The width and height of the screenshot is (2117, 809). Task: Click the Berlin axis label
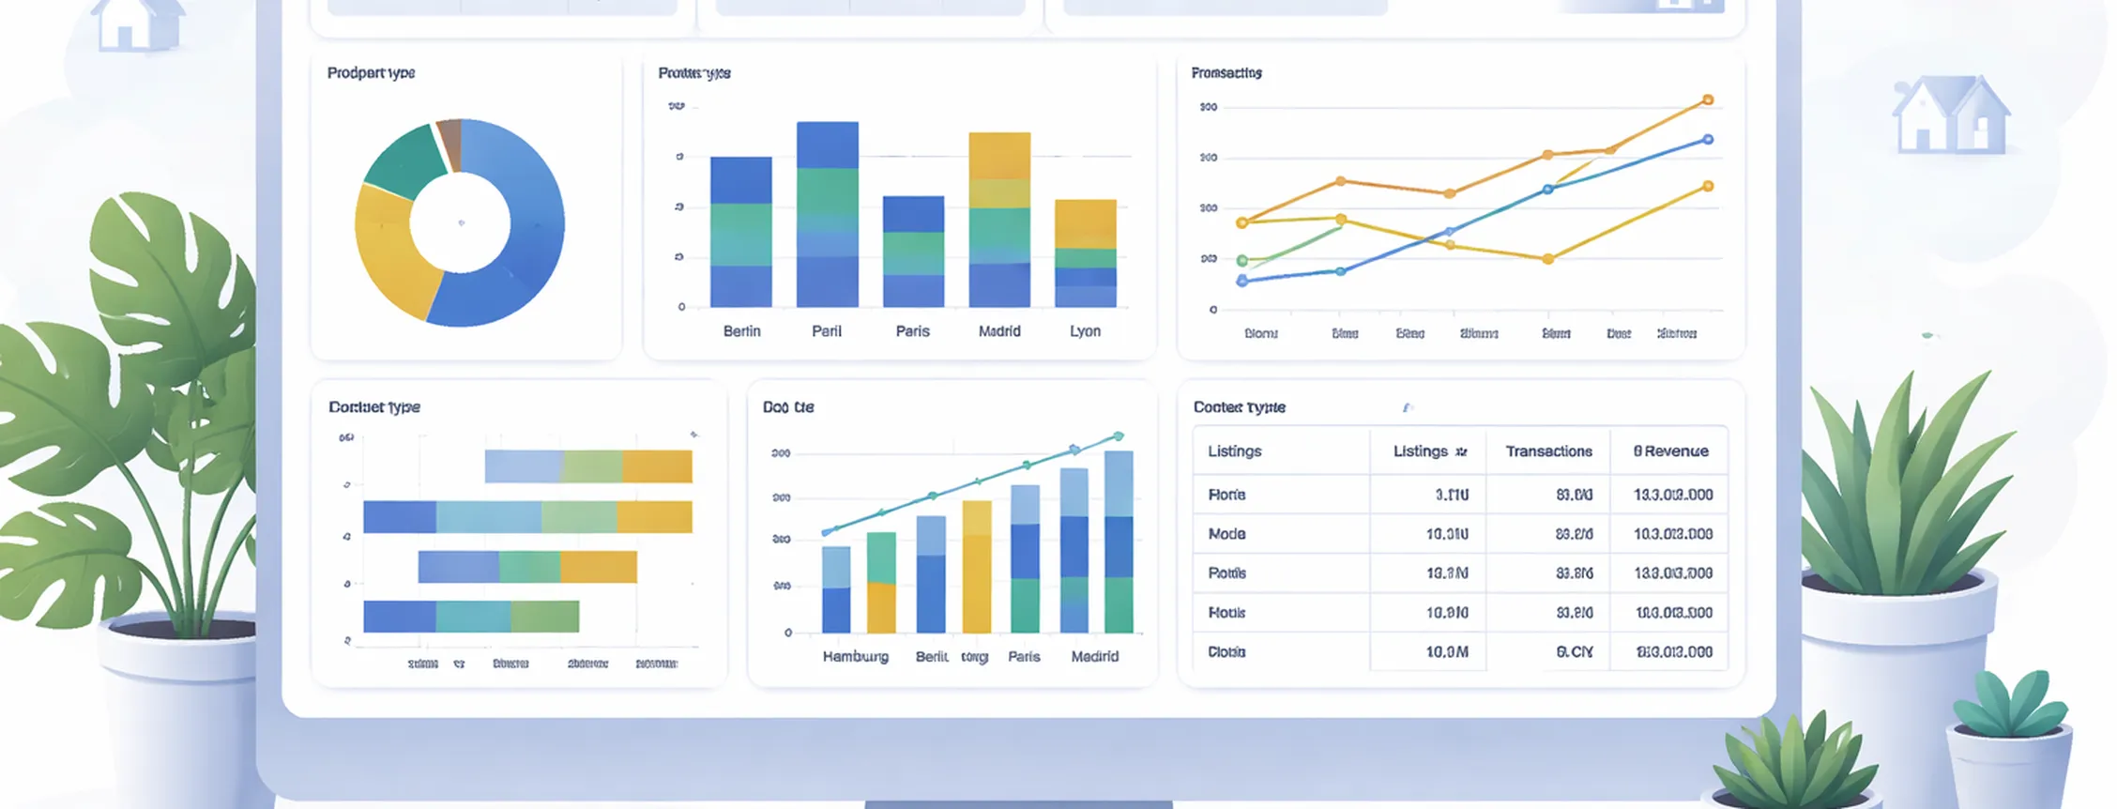[x=741, y=331]
